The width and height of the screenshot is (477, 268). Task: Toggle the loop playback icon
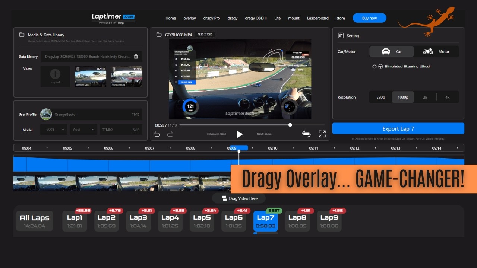point(306,134)
